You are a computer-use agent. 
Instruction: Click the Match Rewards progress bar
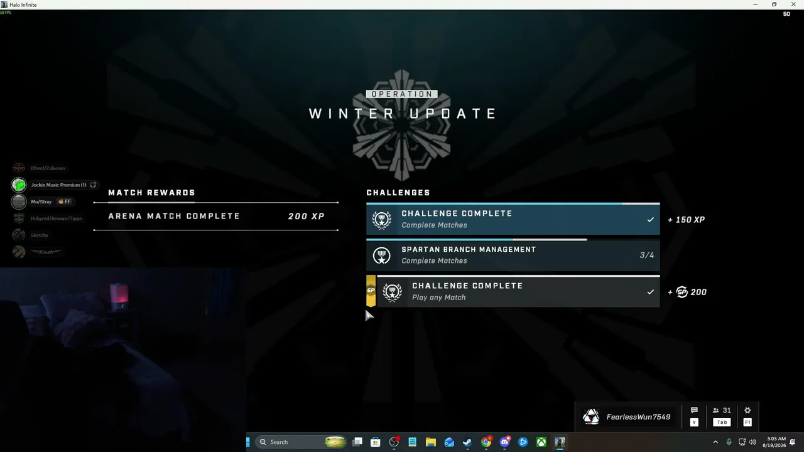(215, 202)
